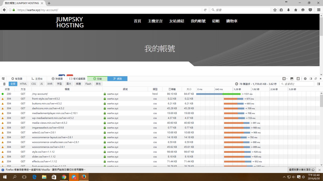This screenshot has width=323, height=181.
Task: Click the split console icon in devtools
Action: pos(292,79)
